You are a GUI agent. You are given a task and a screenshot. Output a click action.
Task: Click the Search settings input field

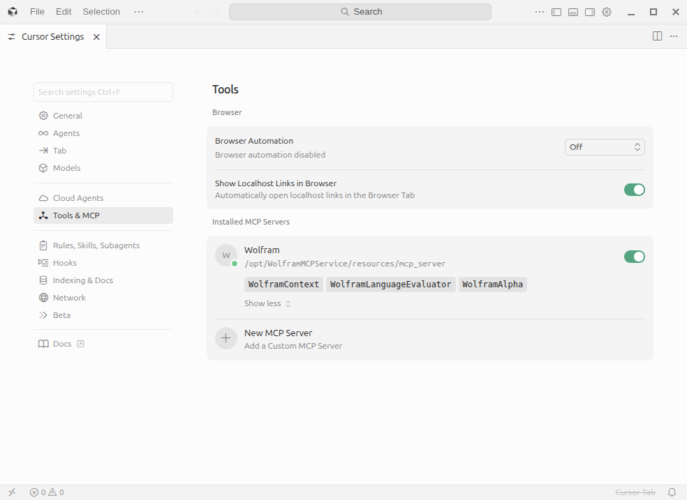103,92
